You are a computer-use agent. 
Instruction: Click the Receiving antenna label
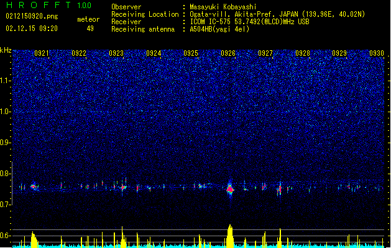pyautogui.click(x=143, y=29)
